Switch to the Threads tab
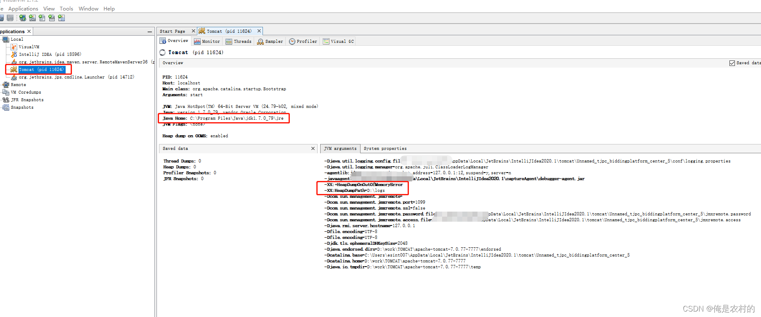The image size is (761, 317). [239, 41]
